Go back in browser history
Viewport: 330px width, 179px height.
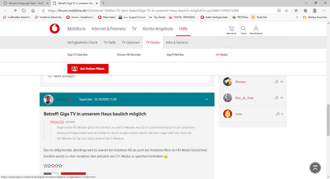coord(6,10)
